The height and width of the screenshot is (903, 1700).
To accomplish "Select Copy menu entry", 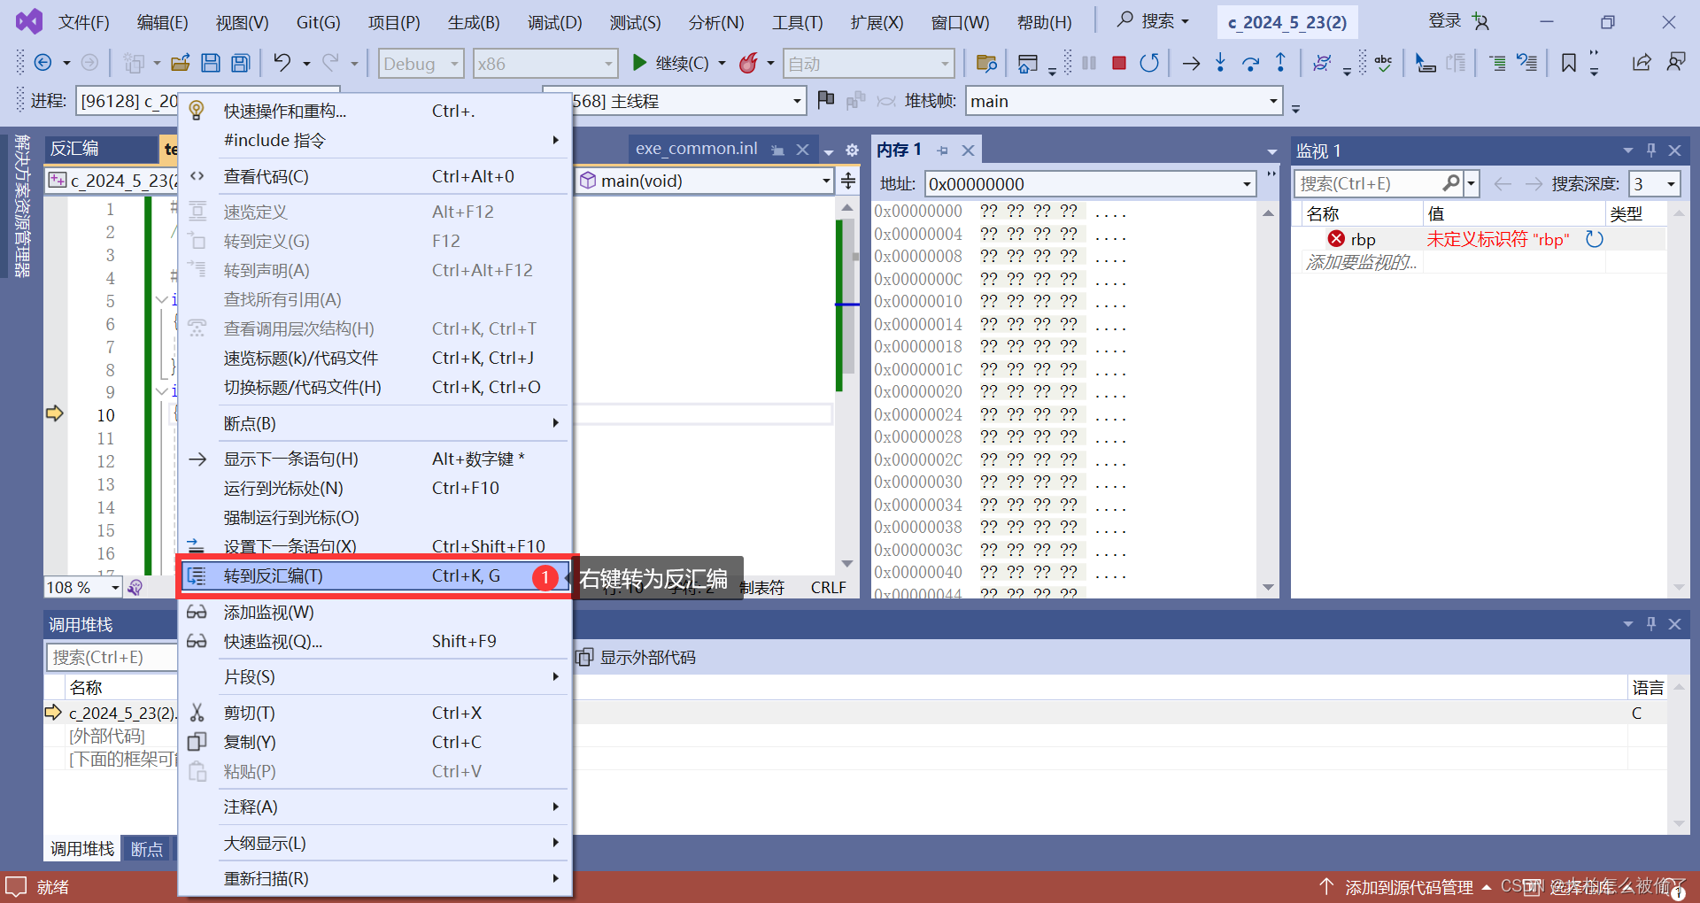I will (374, 742).
